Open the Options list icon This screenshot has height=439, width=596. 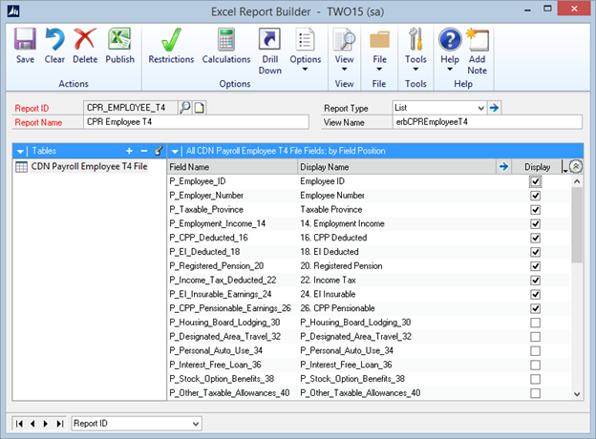(306, 39)
